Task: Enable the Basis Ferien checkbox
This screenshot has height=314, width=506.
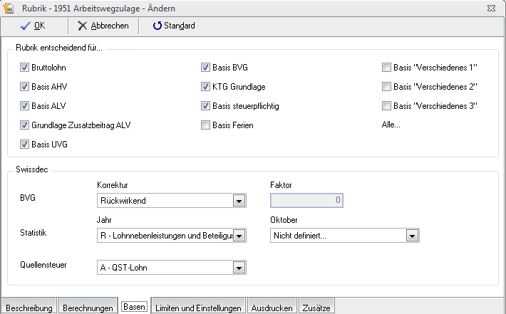Action: pos(206,125)
